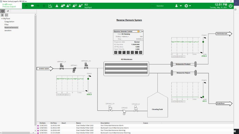Toggle the CIP0402_OV outlet valve
239x134 pixels.
click(110, 108)
